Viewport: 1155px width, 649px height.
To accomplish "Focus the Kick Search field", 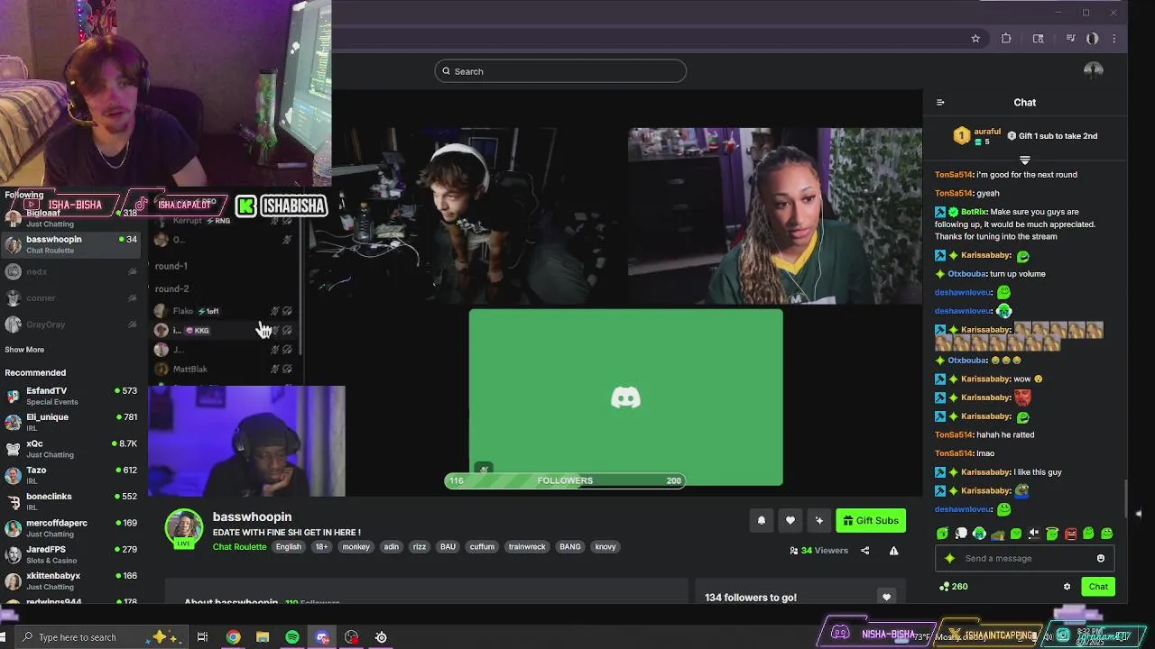I will [x=560, y=71].
